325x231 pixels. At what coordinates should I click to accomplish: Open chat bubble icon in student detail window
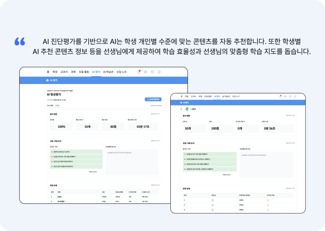coord(290,96)
